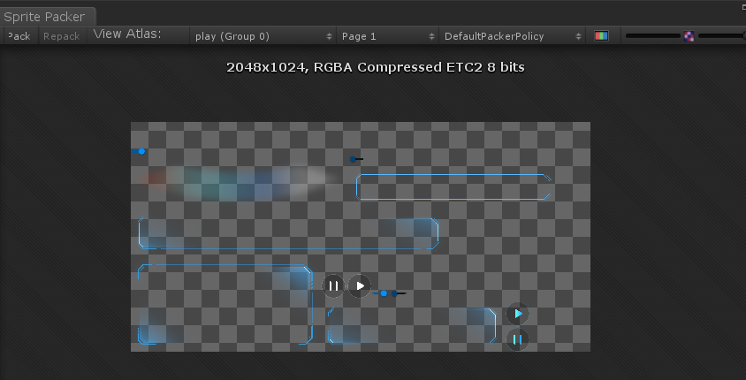Select the thin blue frame sprite at top right
The width and height of the screenshot is (746, 380).
click(454, 187)
